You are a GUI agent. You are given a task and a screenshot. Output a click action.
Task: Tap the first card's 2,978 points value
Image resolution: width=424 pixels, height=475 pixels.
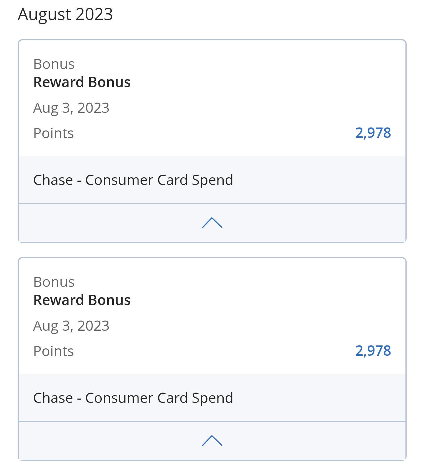pos(373,133)
